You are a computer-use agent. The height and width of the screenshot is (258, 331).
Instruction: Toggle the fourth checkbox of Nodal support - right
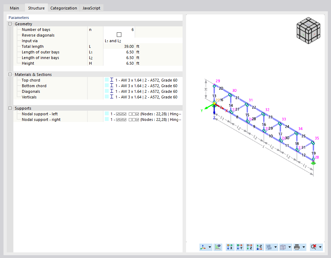point(129,120)
